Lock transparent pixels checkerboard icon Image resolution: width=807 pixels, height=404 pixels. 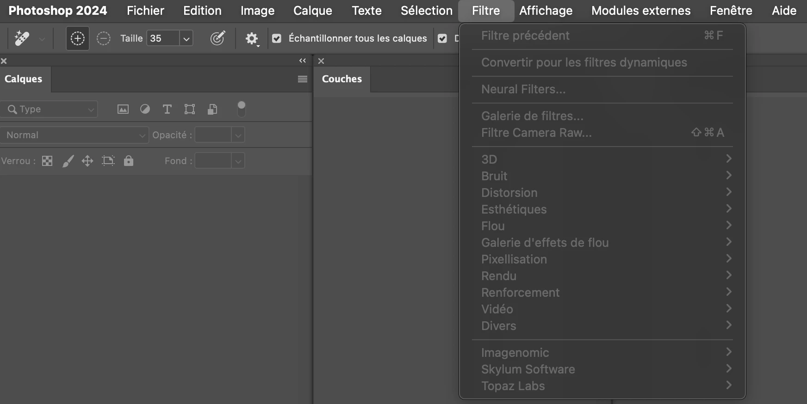47,161
